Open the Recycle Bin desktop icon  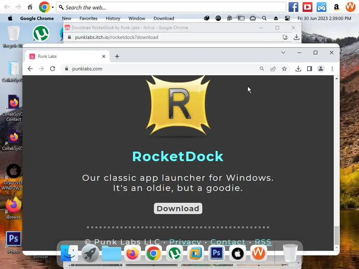pyautogui.click(x=13, y=36)
